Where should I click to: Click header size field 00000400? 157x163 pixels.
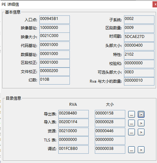(139, 46)
